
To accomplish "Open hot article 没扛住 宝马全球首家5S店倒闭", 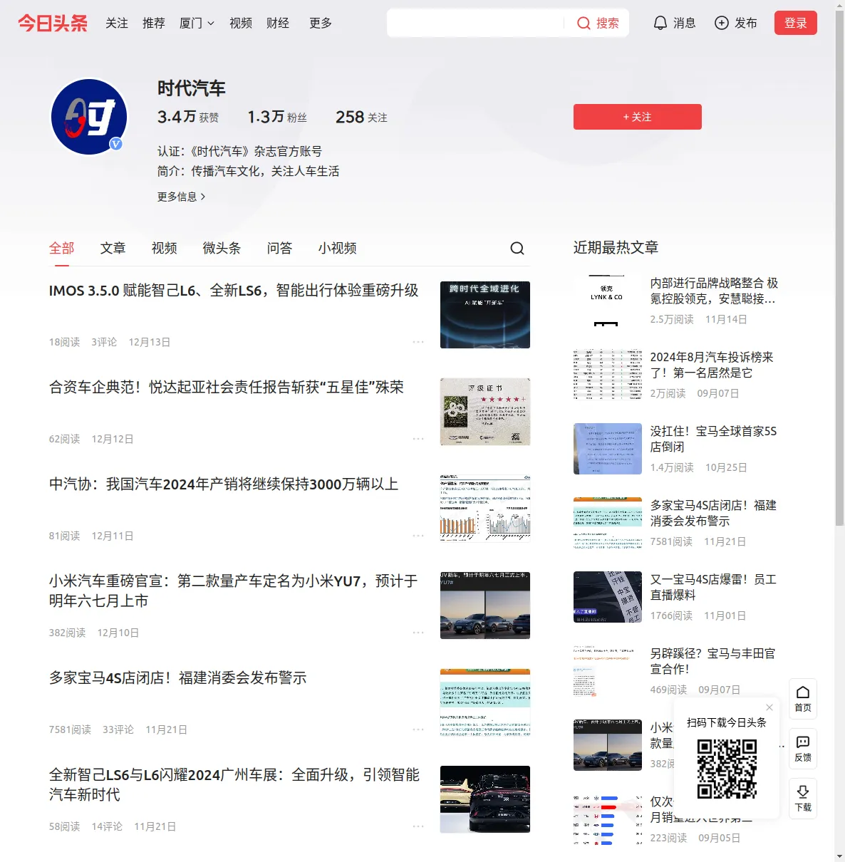I will coord(713,439).
